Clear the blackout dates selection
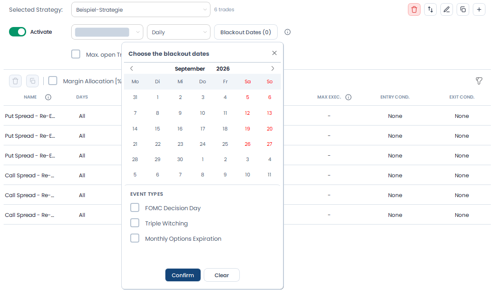The image size is (494, 297). click(221, 275)
